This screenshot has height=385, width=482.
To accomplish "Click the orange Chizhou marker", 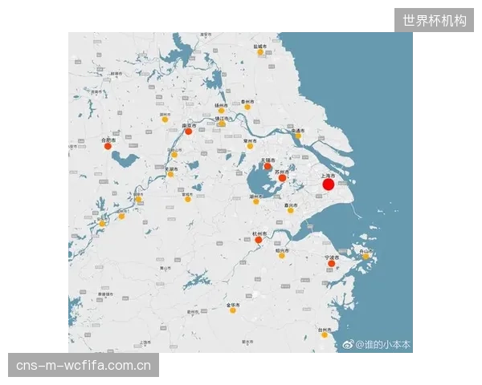I will pos(122,217).
